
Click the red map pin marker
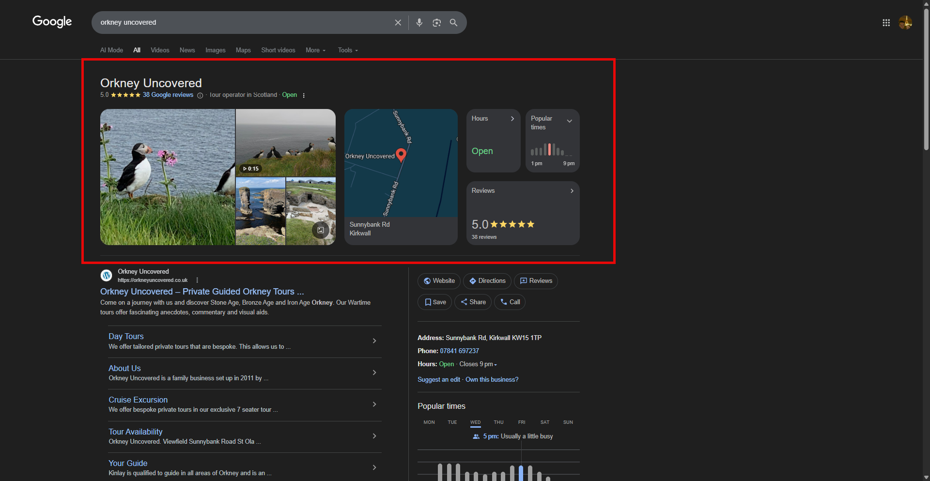coord(401,155)
